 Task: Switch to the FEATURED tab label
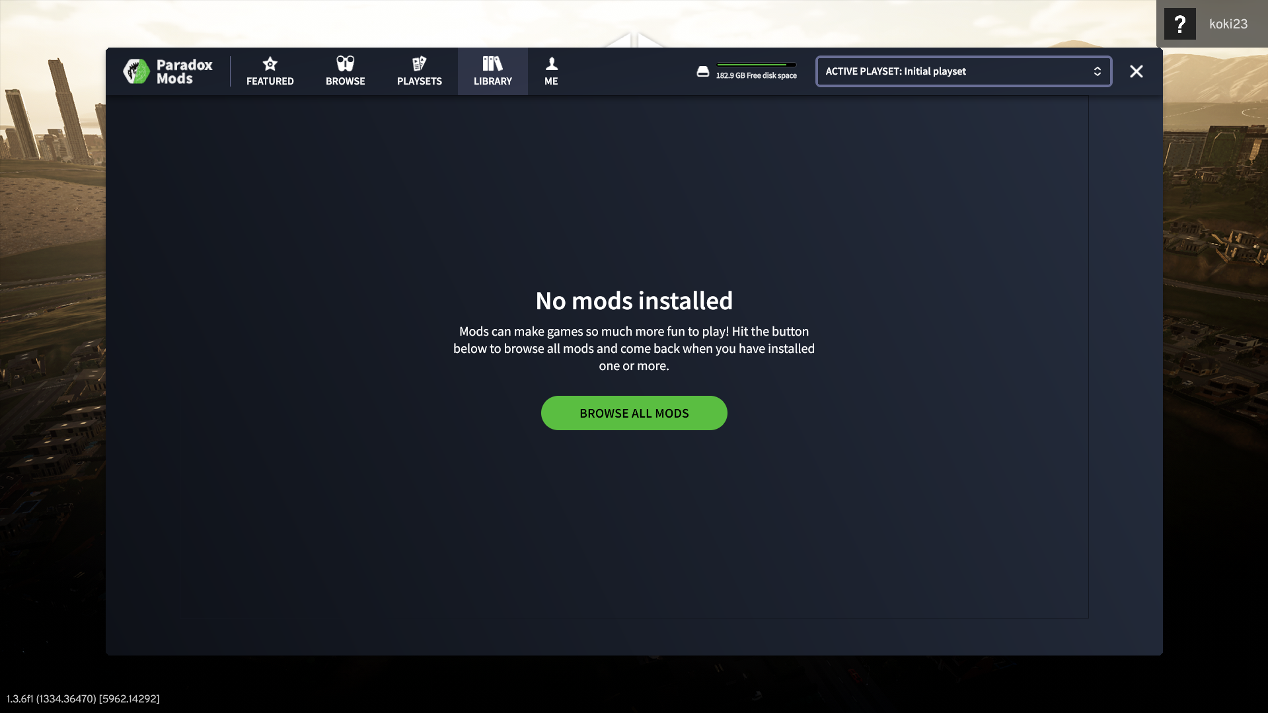[270, 81]
